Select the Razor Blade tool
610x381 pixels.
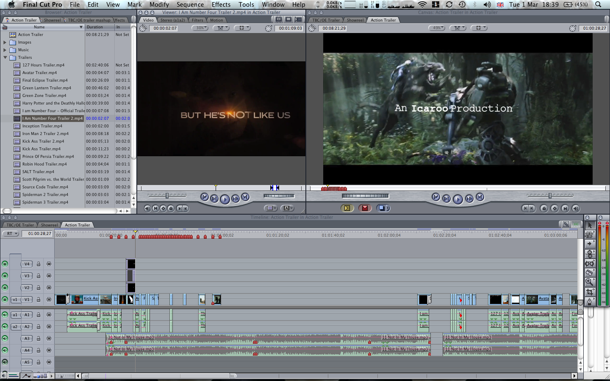click(x=589, y=272)
